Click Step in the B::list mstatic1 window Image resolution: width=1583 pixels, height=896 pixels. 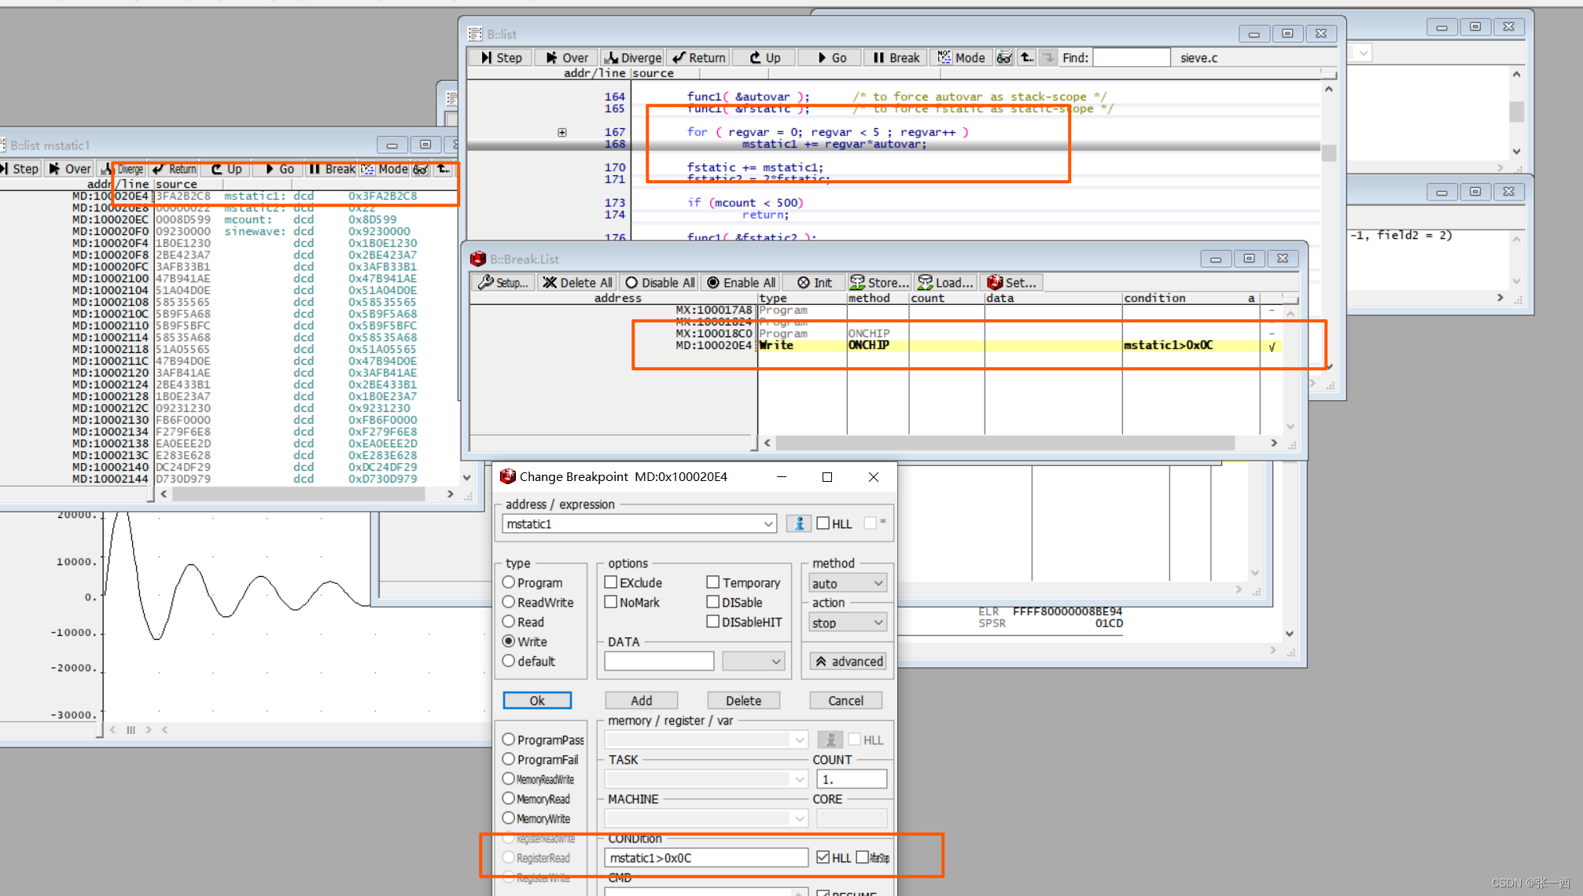(x=19, y=169)
